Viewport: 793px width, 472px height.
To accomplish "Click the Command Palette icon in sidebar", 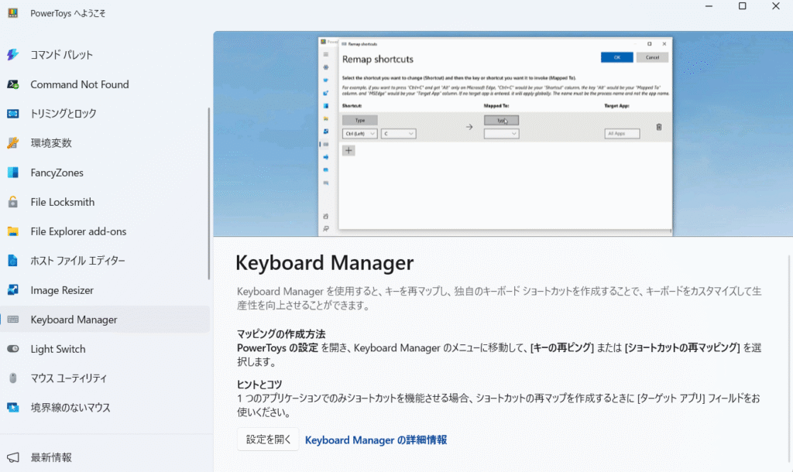I will pos(13,55).
